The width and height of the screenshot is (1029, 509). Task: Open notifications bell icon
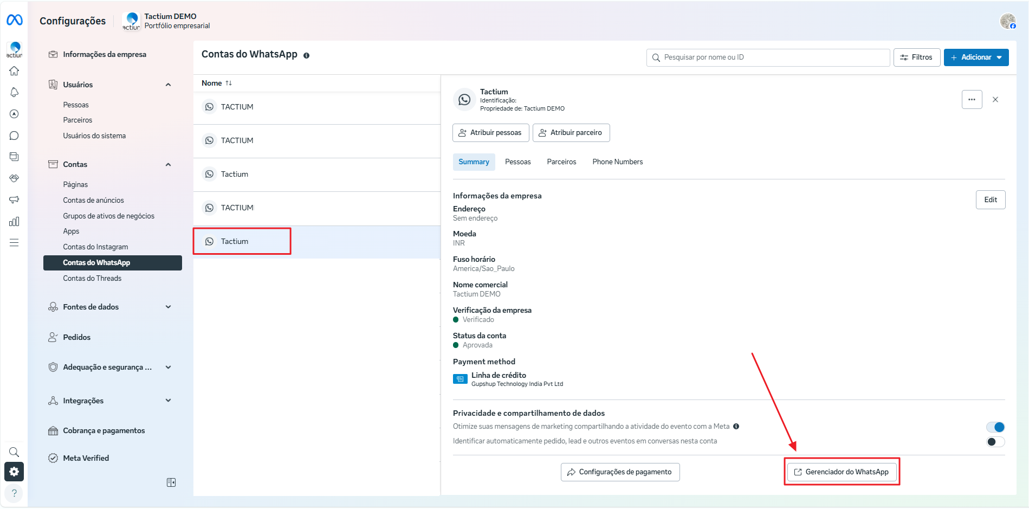click(x=14, y=93)
